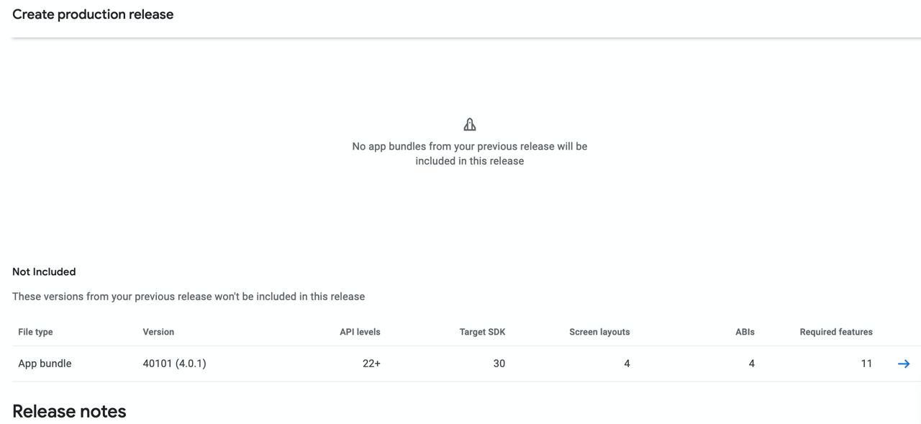Click the warning icon above the message
This screenshot has width=921, height=424.
coord(470,125)
